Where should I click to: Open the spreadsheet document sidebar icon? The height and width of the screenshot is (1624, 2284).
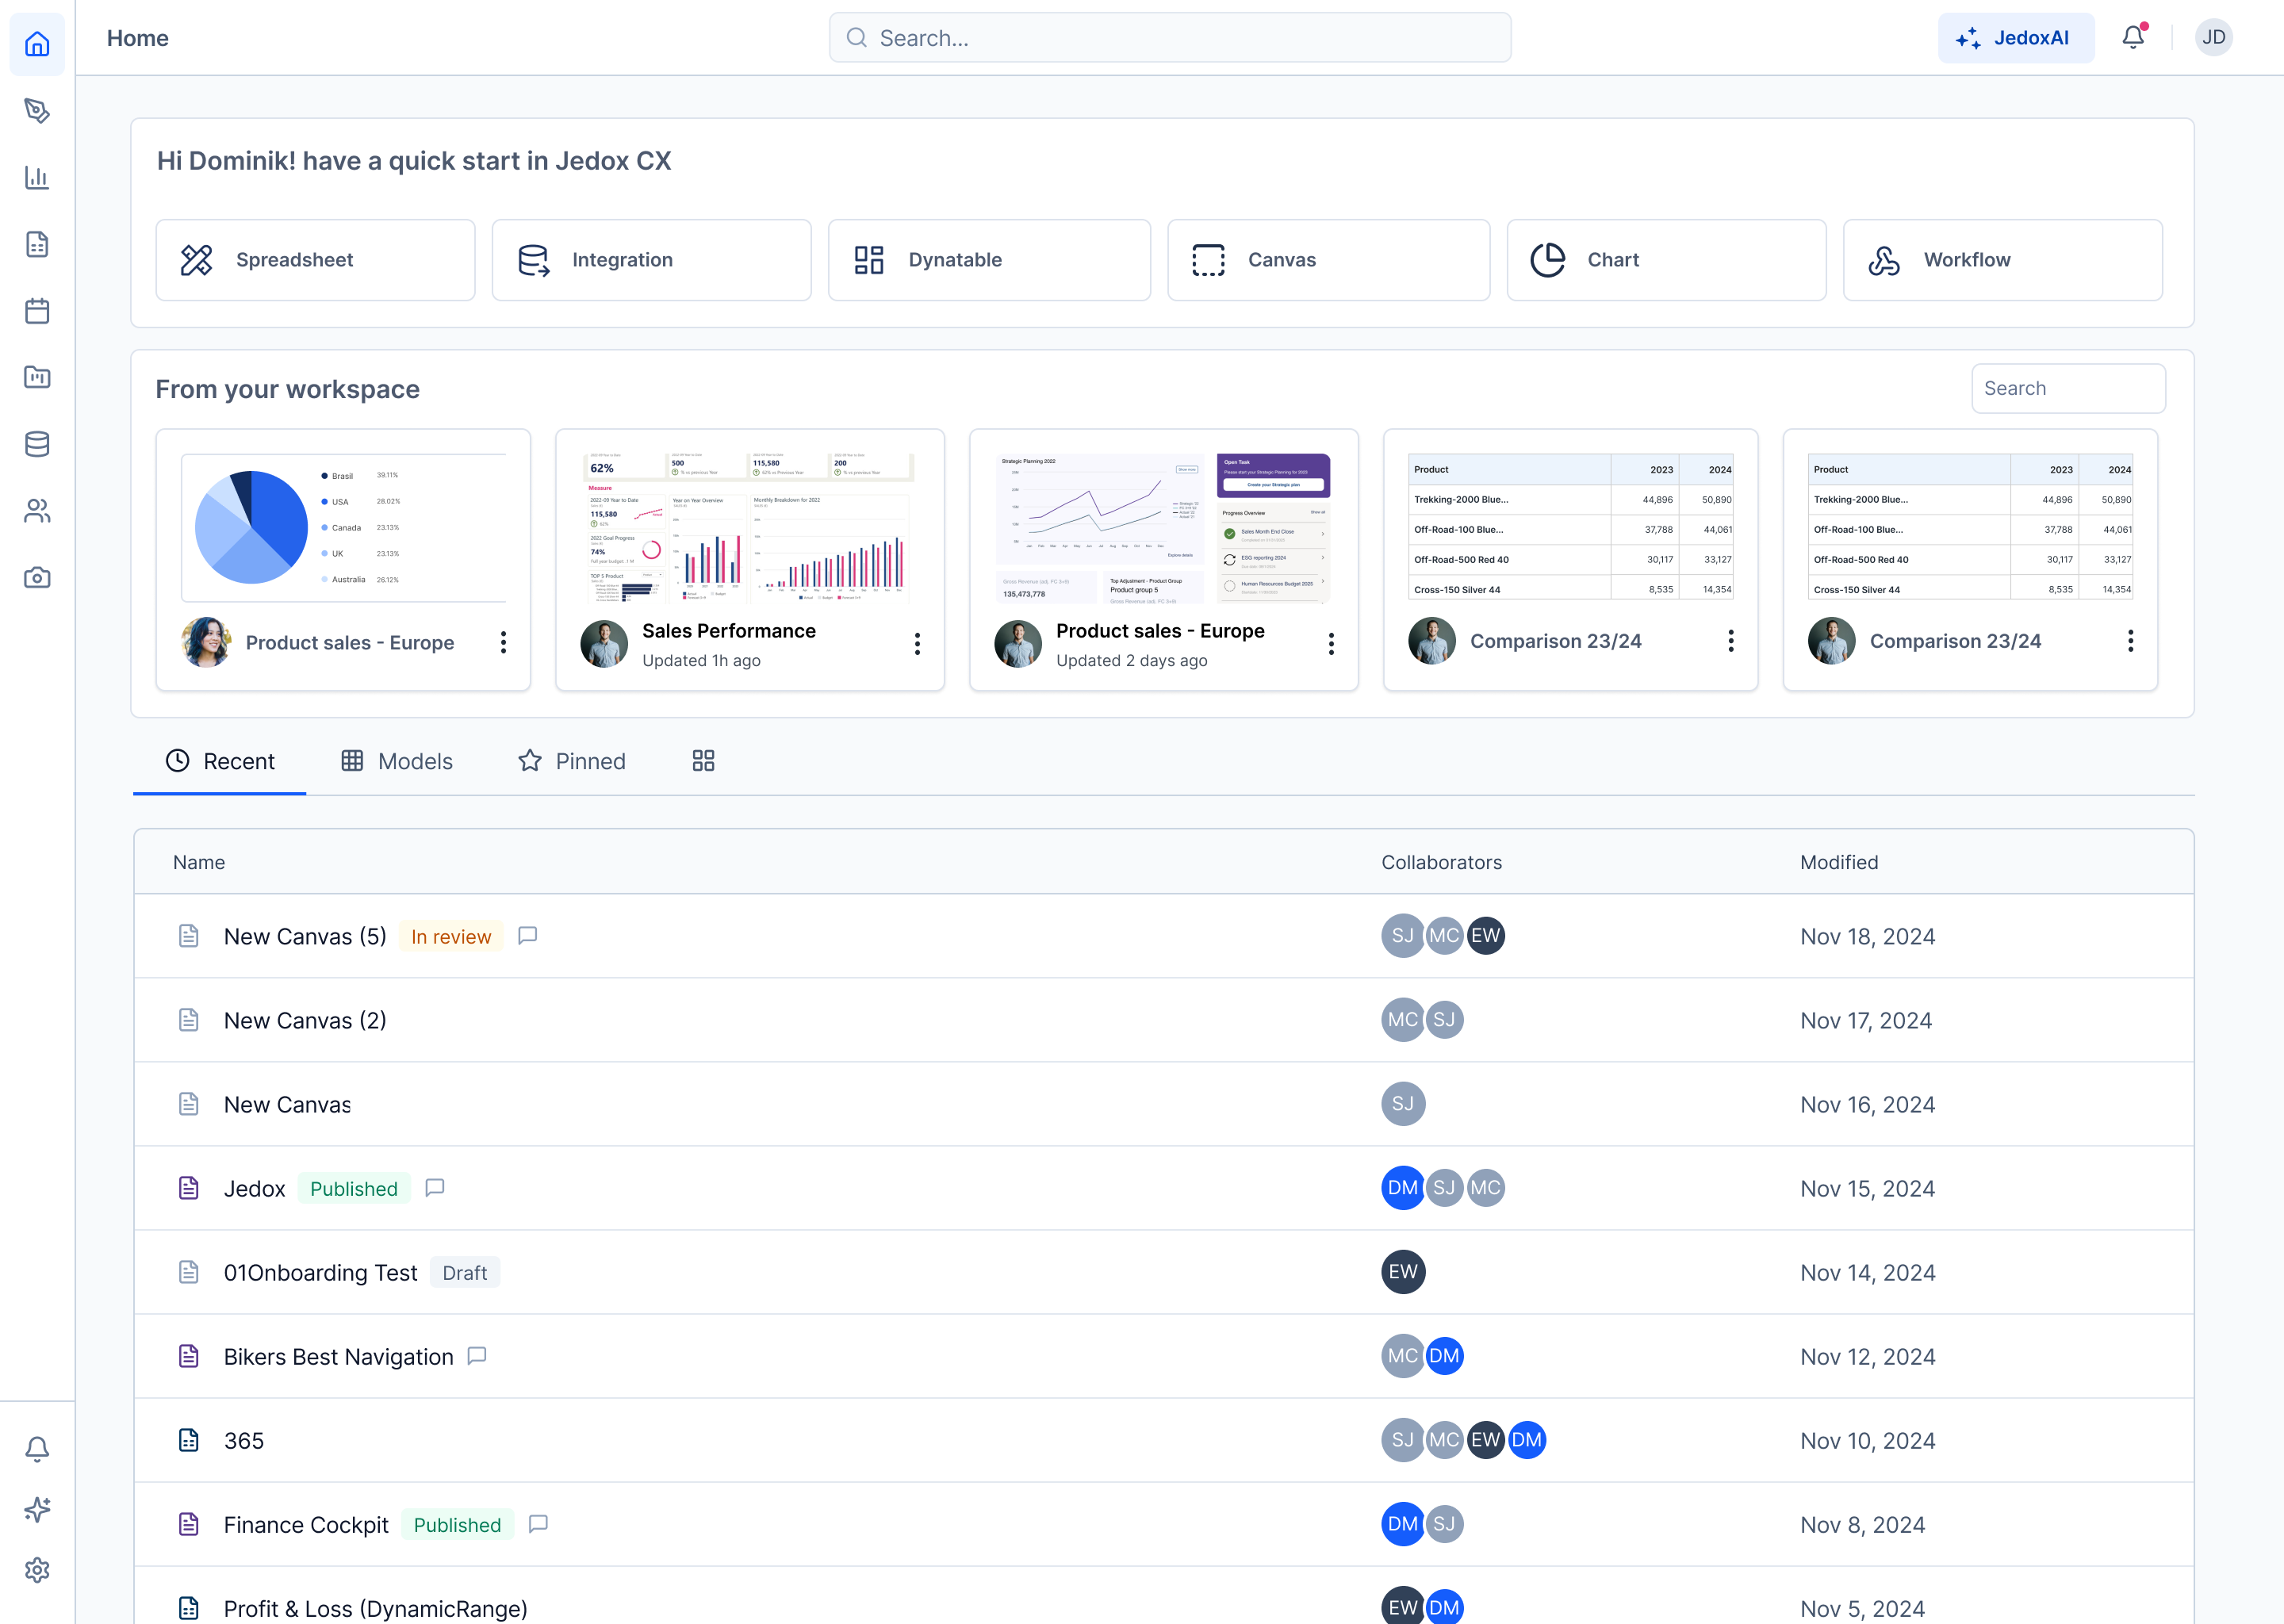point(37,244)
